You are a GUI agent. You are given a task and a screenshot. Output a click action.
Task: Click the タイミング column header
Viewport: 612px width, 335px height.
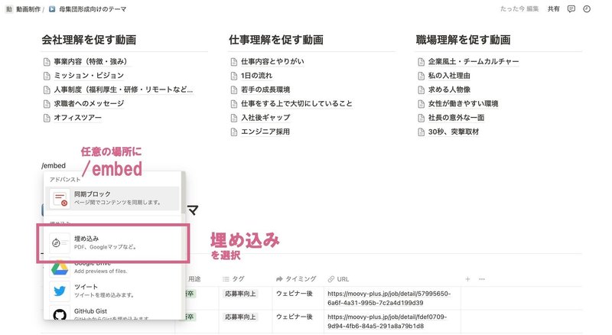[x=296, y=278]
